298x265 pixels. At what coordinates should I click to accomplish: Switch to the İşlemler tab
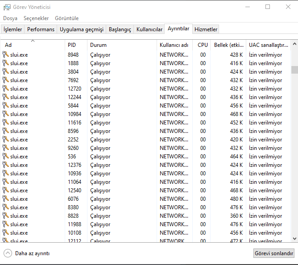(12, 29)
